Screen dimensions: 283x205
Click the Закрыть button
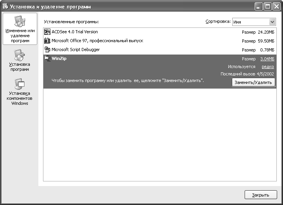[x=261, y=195]
